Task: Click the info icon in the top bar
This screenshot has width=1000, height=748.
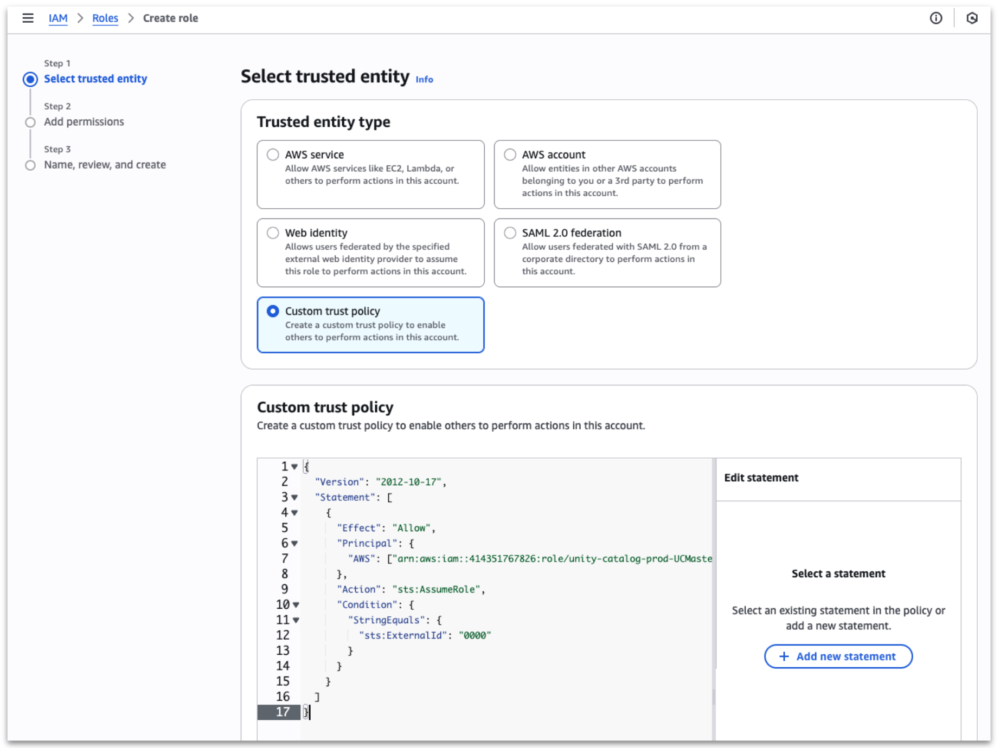Action: pos(936,18)
